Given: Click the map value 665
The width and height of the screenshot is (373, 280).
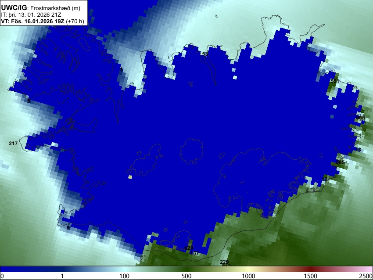Looking at the screenshot, I should [360, 118].
